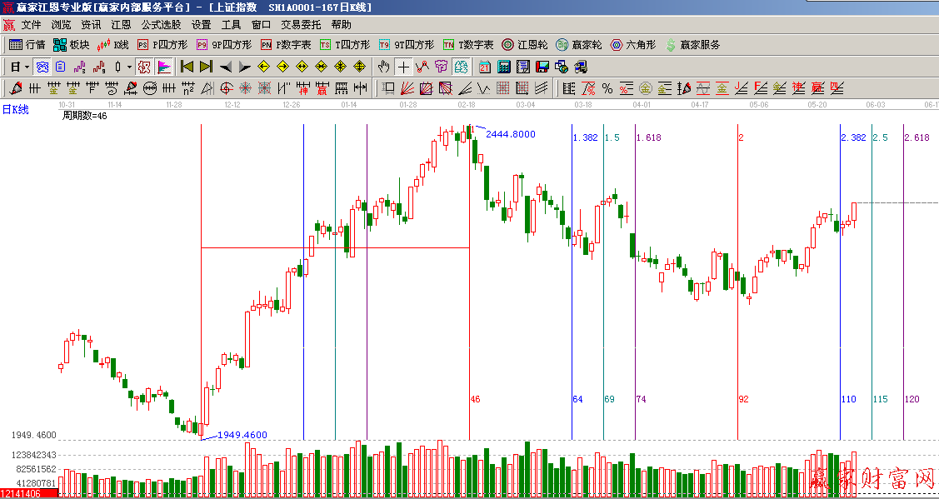Click the 行情 quotes button
Image resolution: width=939 pixels, height=499 pixels.
click(x=27, y=45)
